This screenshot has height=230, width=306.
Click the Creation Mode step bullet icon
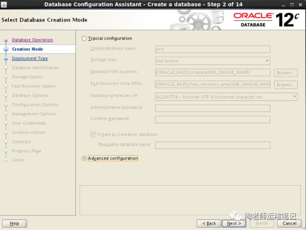tap(6, 49)
